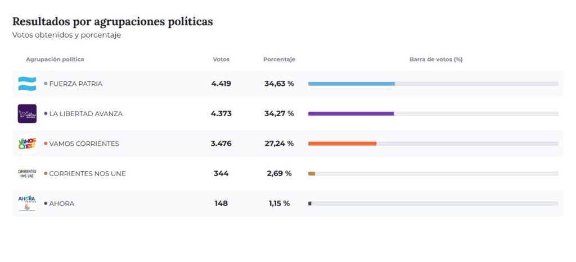Click the purple La Libertad Avanza vote bar
The height and width of the screenshot is (262, 576).
350,113
